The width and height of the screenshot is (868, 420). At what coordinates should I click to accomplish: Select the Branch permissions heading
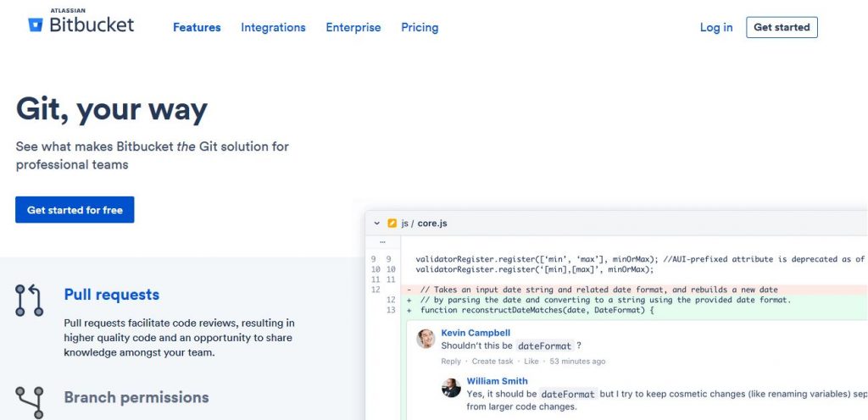136,397
